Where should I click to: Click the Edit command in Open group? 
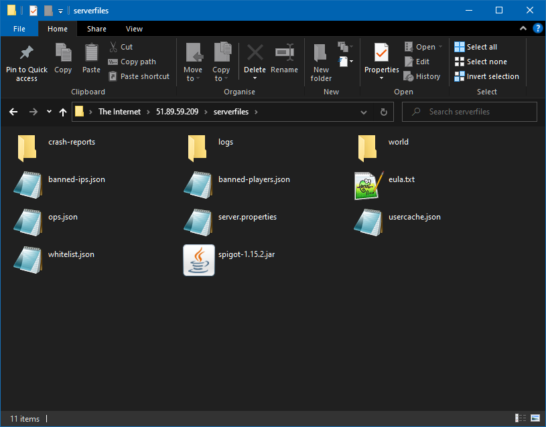(x=417, y=62)
